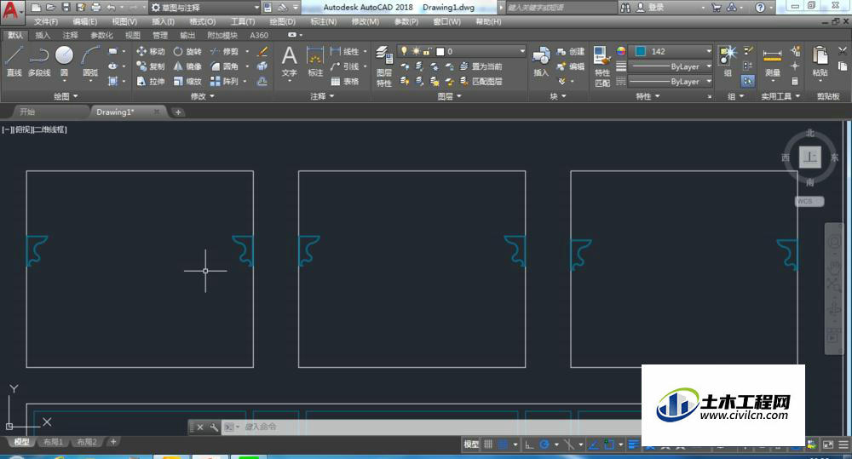The height and width of the screenshot is (459, 852).
Task: Click the Array (阵列) tool
Action: (224, 81)
